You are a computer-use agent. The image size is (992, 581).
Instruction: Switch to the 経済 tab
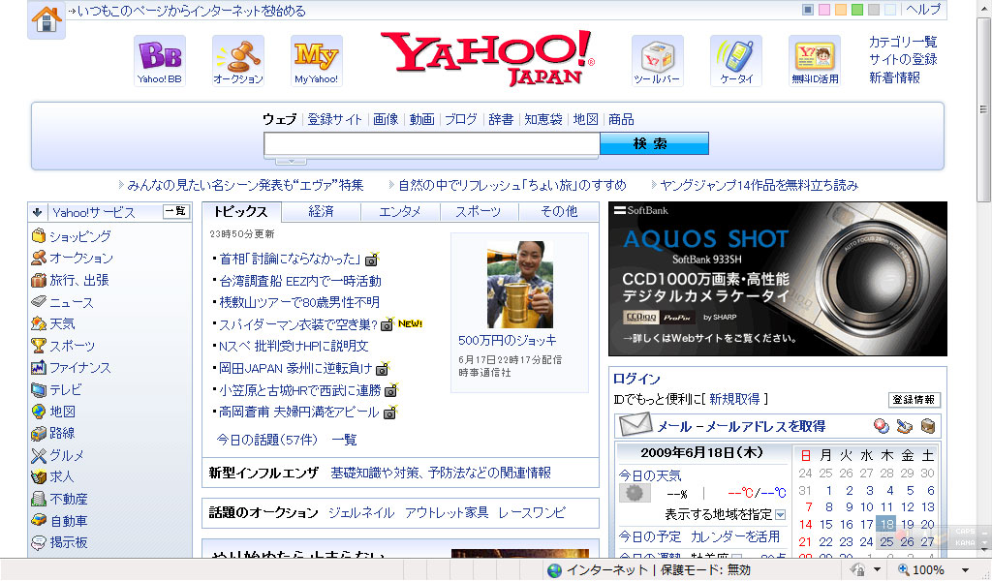321,212
